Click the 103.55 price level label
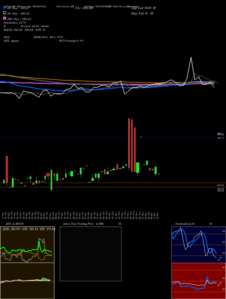 click(221, 185)
